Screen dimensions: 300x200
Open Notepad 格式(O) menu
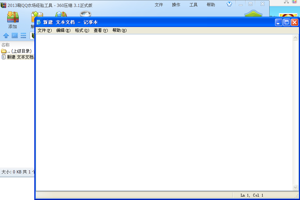[x=82, y=30]
